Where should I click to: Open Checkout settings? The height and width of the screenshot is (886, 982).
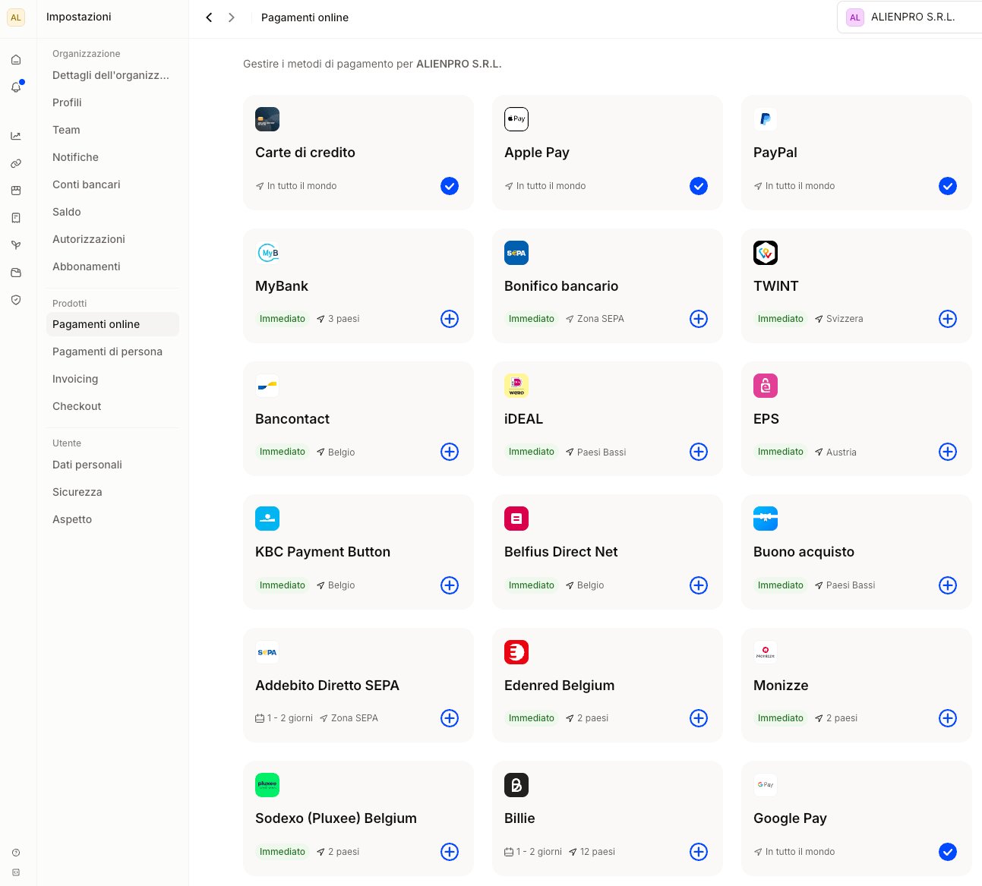(112, 406)
